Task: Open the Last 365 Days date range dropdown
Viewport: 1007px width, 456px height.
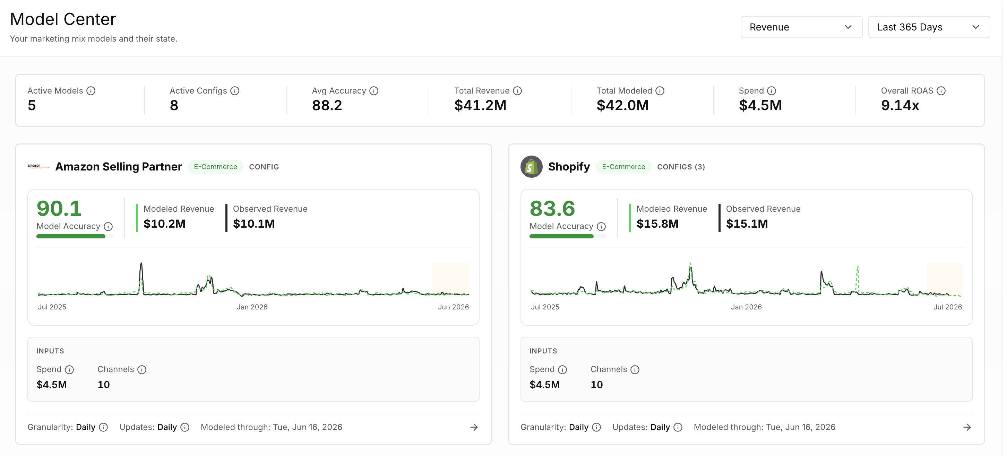Action: click(929, 27)
